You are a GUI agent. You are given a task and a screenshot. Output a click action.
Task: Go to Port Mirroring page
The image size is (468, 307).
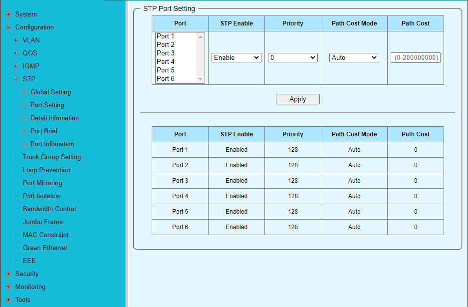tap(42, 183)
